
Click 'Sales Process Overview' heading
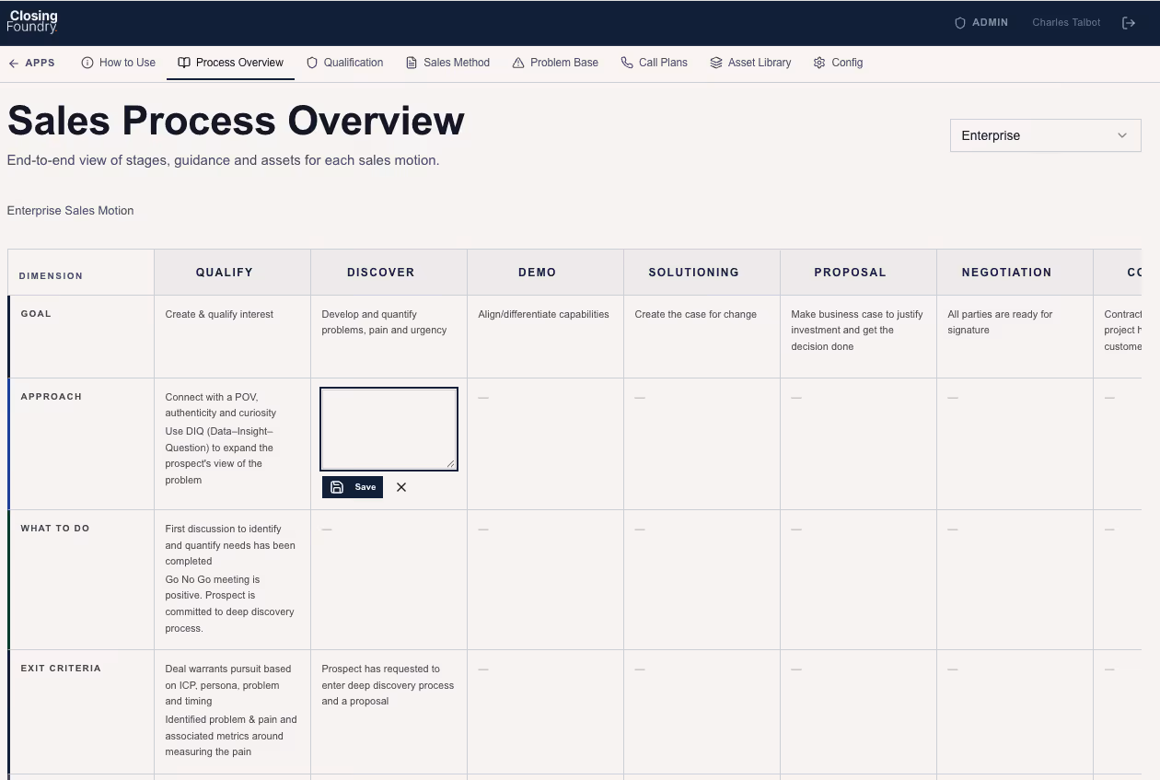point(236,121)
